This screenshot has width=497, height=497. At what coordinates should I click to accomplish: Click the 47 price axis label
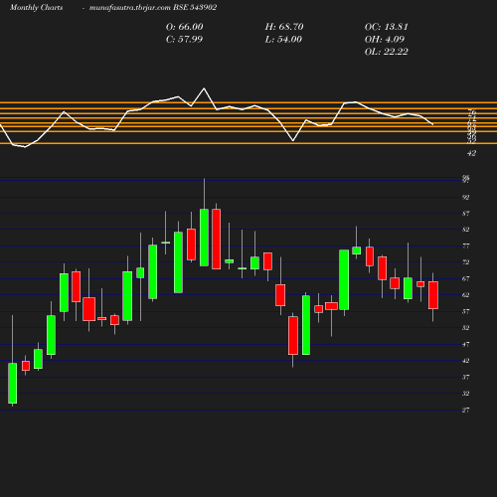[x=466, y=345]
